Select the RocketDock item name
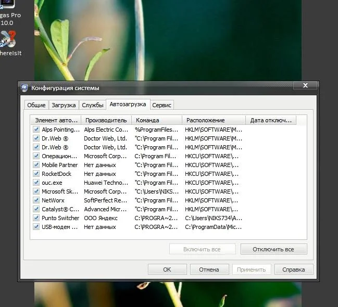The width and height of the screenshot is (338, 307). click(56, 174)
